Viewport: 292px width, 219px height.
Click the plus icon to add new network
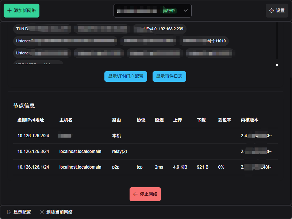point(9,11)
